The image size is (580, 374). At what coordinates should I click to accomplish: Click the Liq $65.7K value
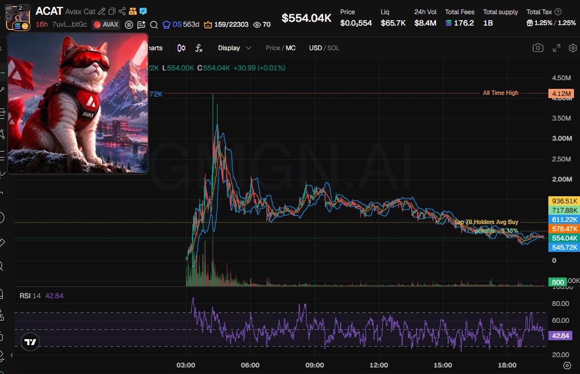tap(393, 23)
